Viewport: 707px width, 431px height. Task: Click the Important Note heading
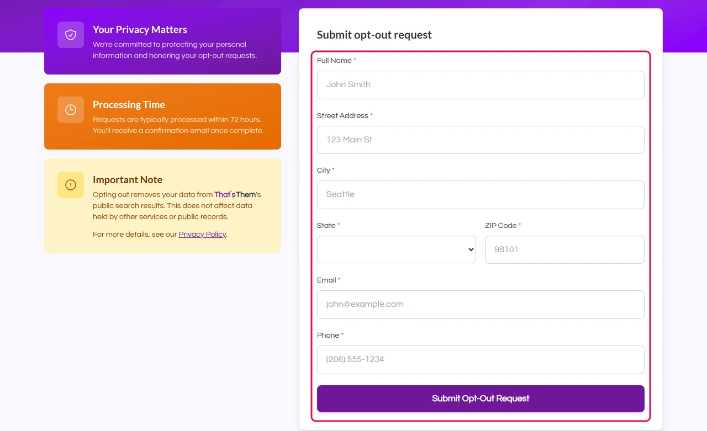point(128,180)
